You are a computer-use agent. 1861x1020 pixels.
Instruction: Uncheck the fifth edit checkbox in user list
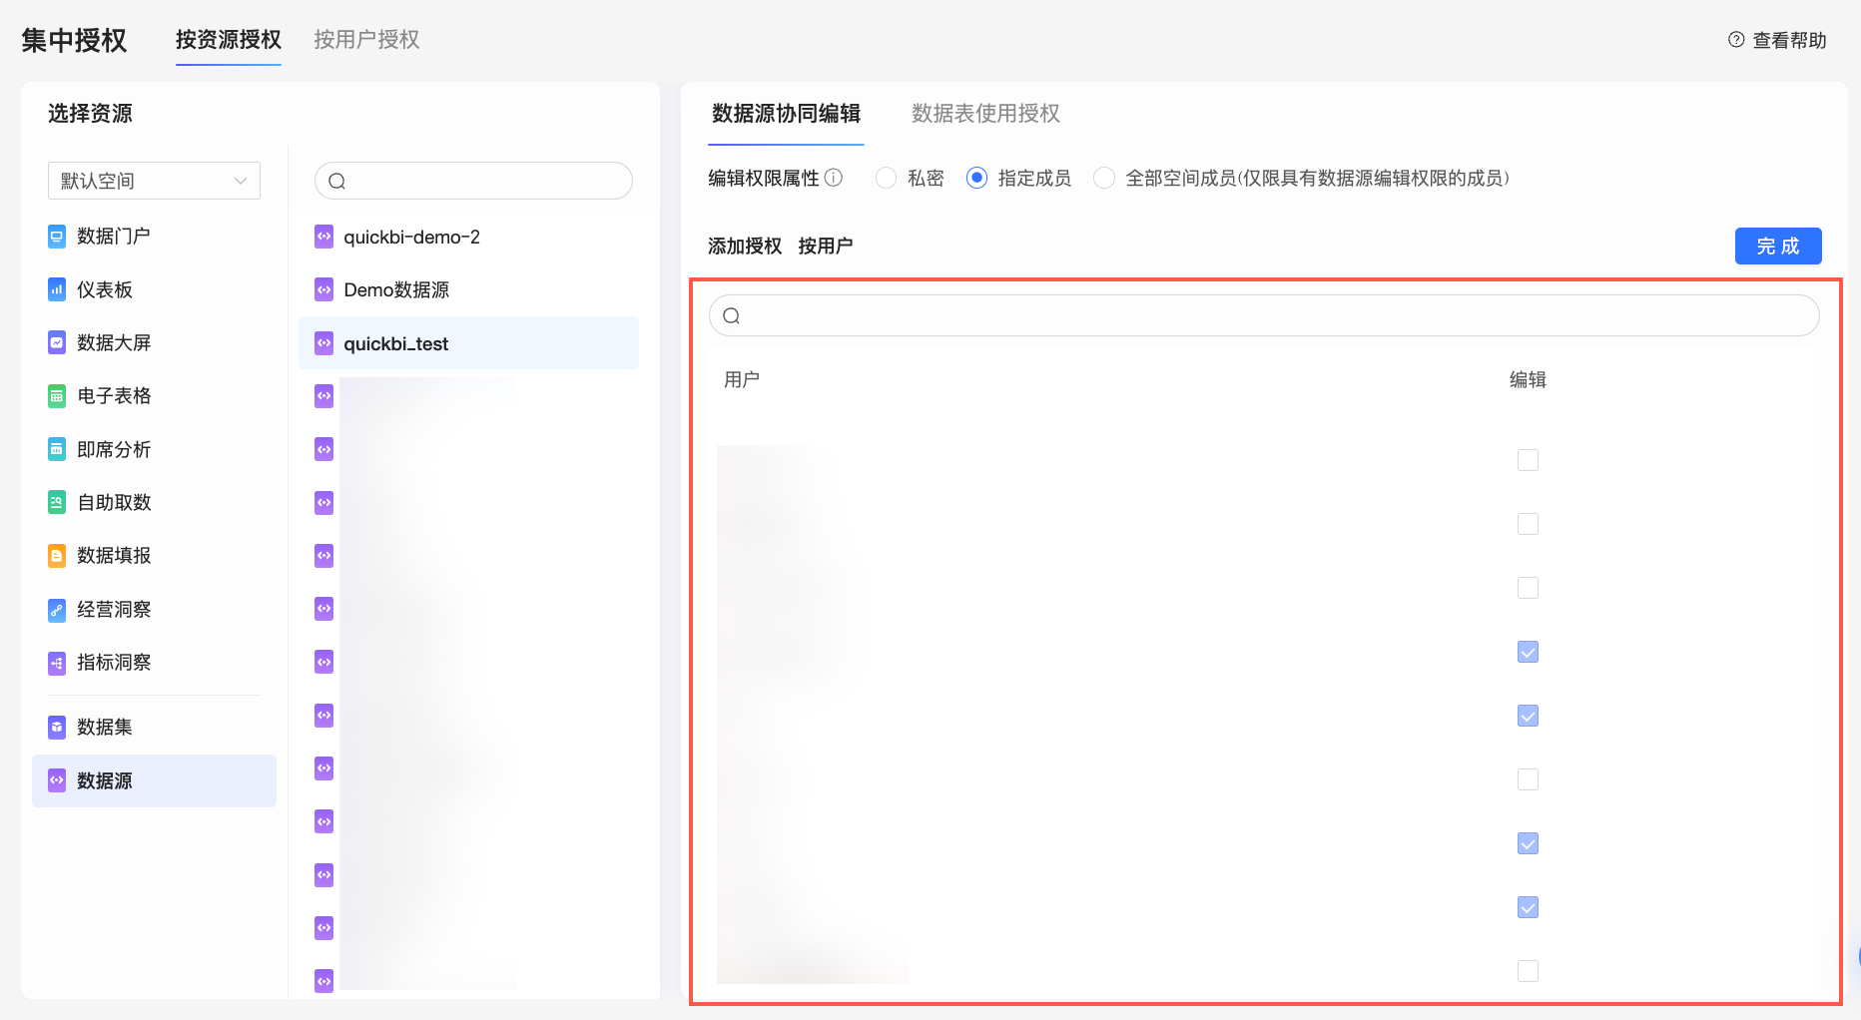point(1528,716)
